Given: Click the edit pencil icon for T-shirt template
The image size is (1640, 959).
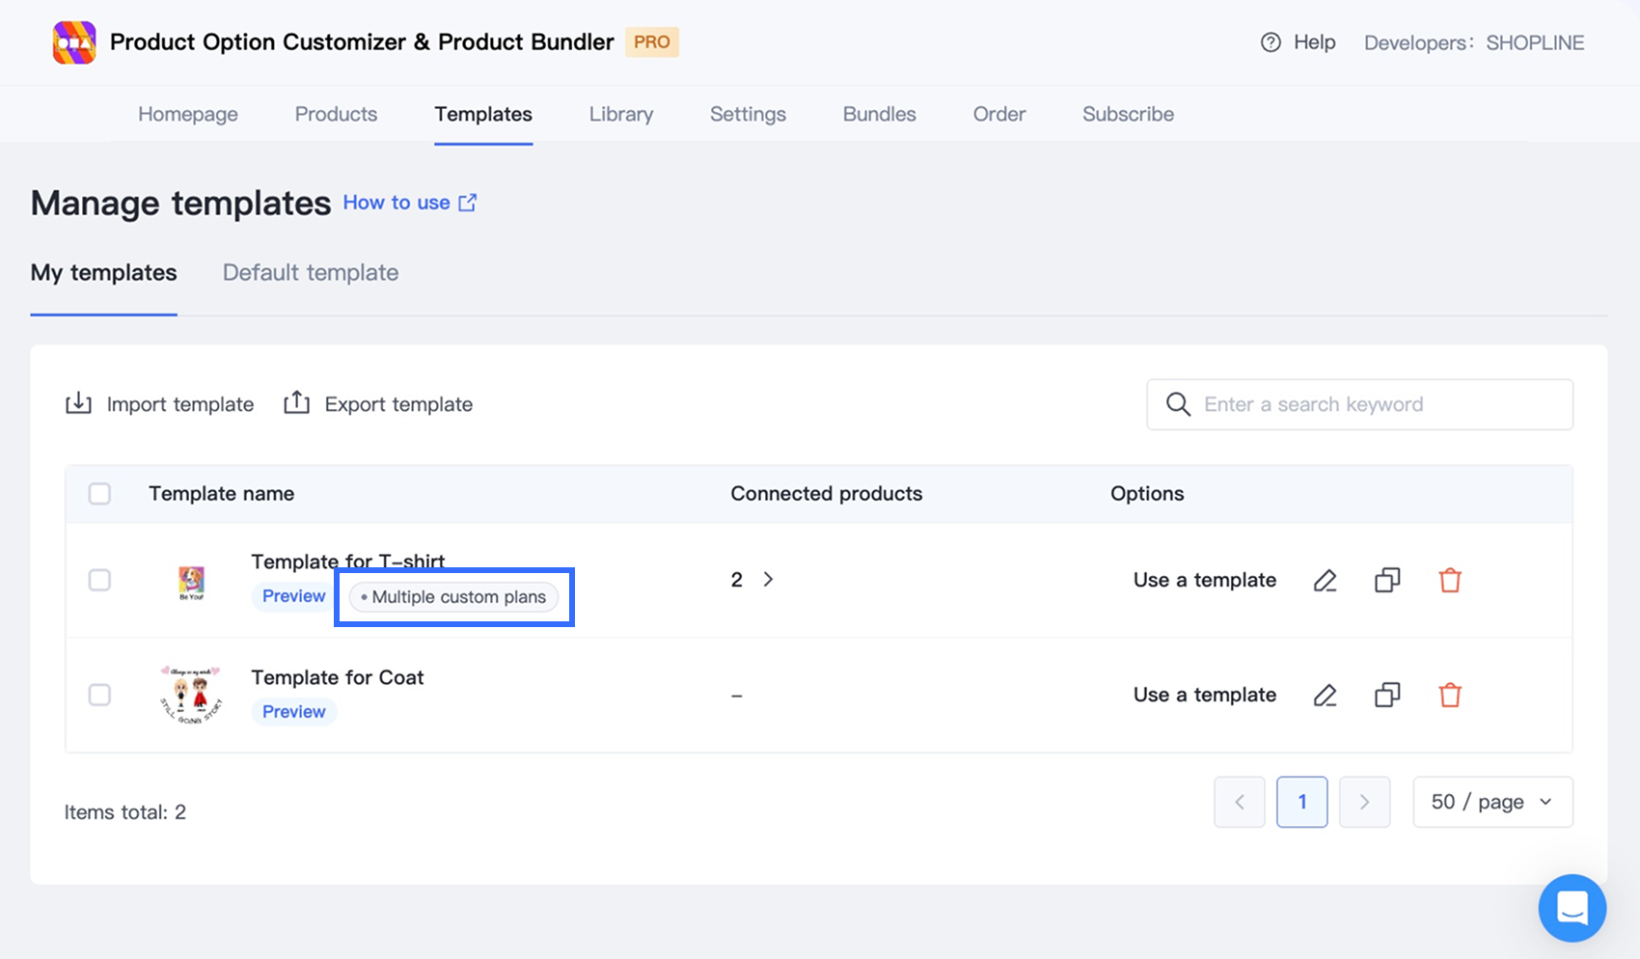Looking at the screenshot, I should 1325,580.
